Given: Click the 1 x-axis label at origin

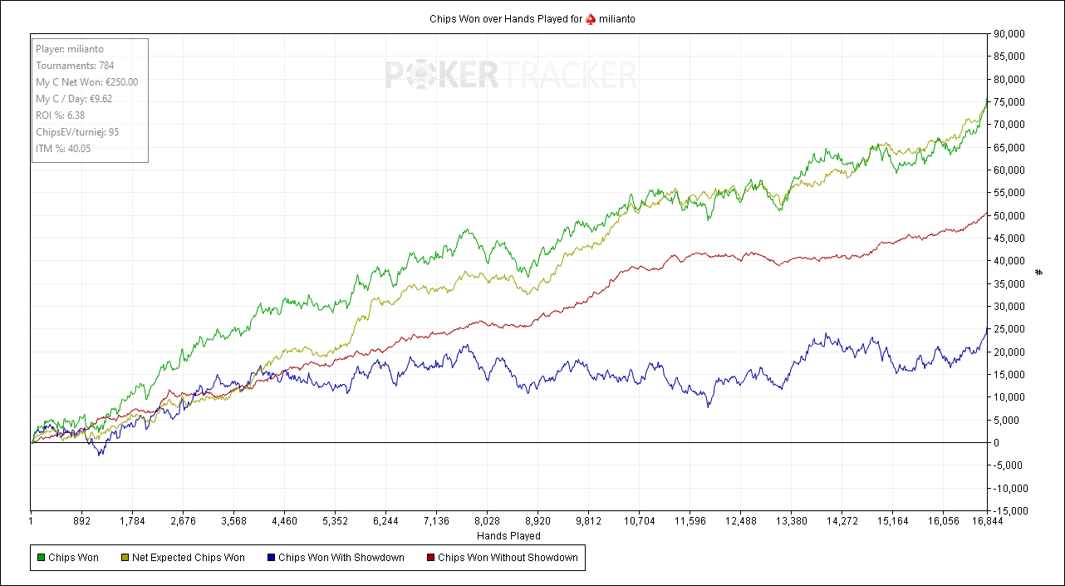Looking at the screenshot, I should point(31,522).
